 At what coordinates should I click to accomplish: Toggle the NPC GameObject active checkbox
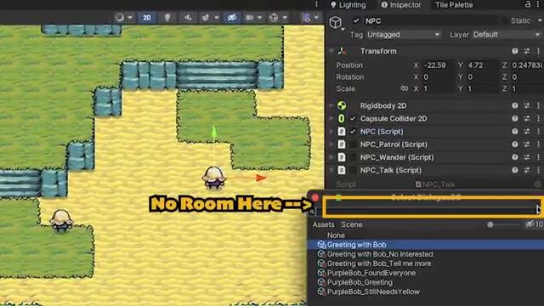point(356,20)
